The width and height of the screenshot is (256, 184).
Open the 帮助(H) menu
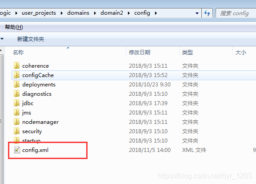pyautogui.click(x=14, y=27)
